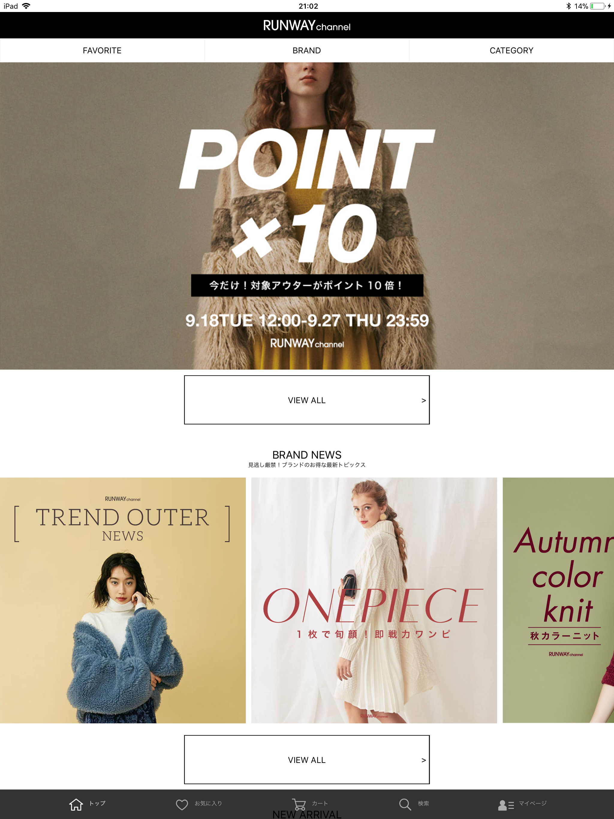Expand arrow on second VIEW ALL button
This screenshot has height=819, width=614.
coord(424,760)
